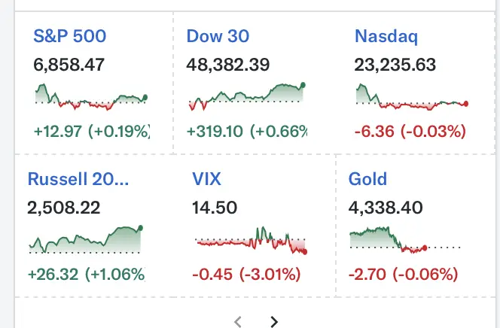Open the Gold quote link
The height and width of the screenshot is (328, 500).
(x=367, y=179)
